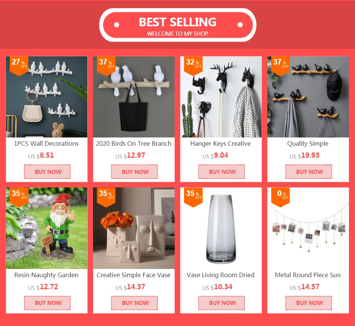Click the 32% off badge on Hanger Keys
This screenshot has height=326, width=355.
point(193,66)
